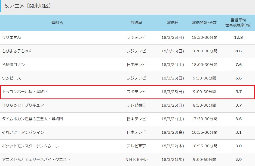Click the それいけ!アンパンマン program name

[23, 132]
